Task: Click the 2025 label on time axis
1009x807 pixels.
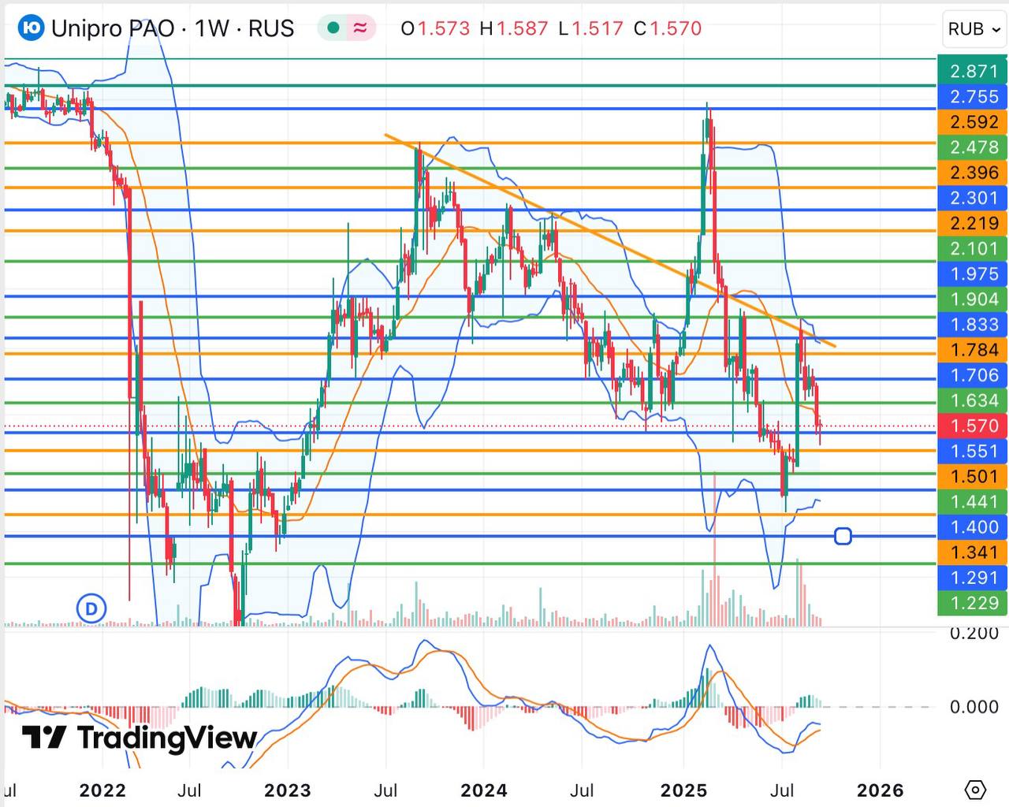Action: pyautogui.click(x=683, y=790)
